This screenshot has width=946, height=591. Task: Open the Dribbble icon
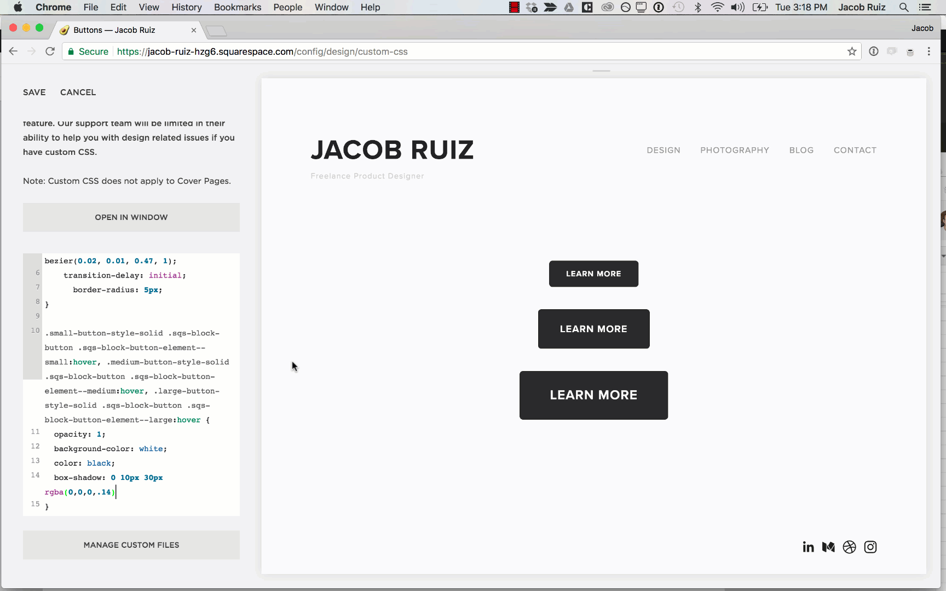tap(849, 547)
